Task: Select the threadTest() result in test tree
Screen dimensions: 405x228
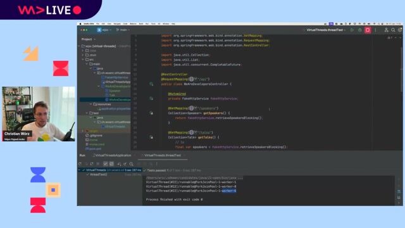Action: [99, 175]
